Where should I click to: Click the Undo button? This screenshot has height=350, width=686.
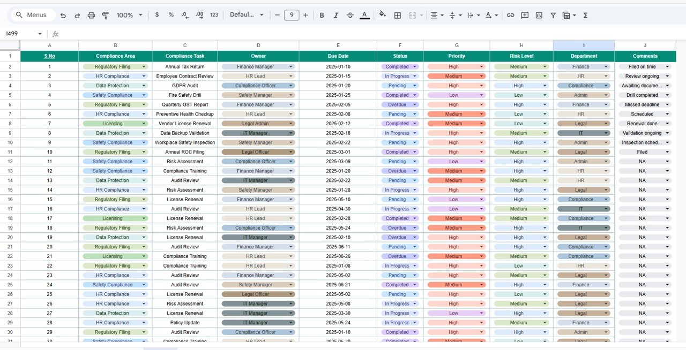(x=63, y=15)
